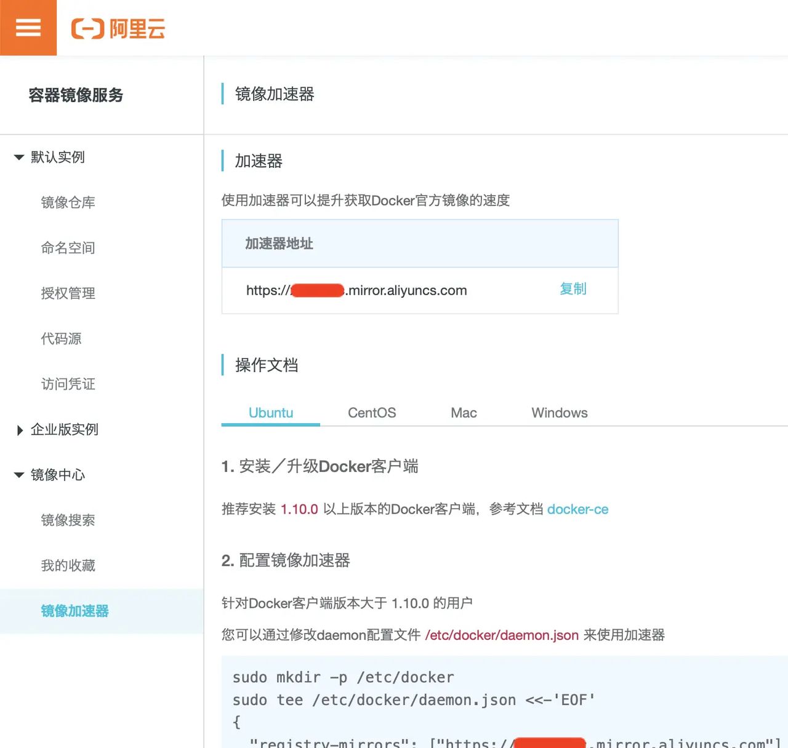Switch to the Mac tab

click(x=464, y=413)
